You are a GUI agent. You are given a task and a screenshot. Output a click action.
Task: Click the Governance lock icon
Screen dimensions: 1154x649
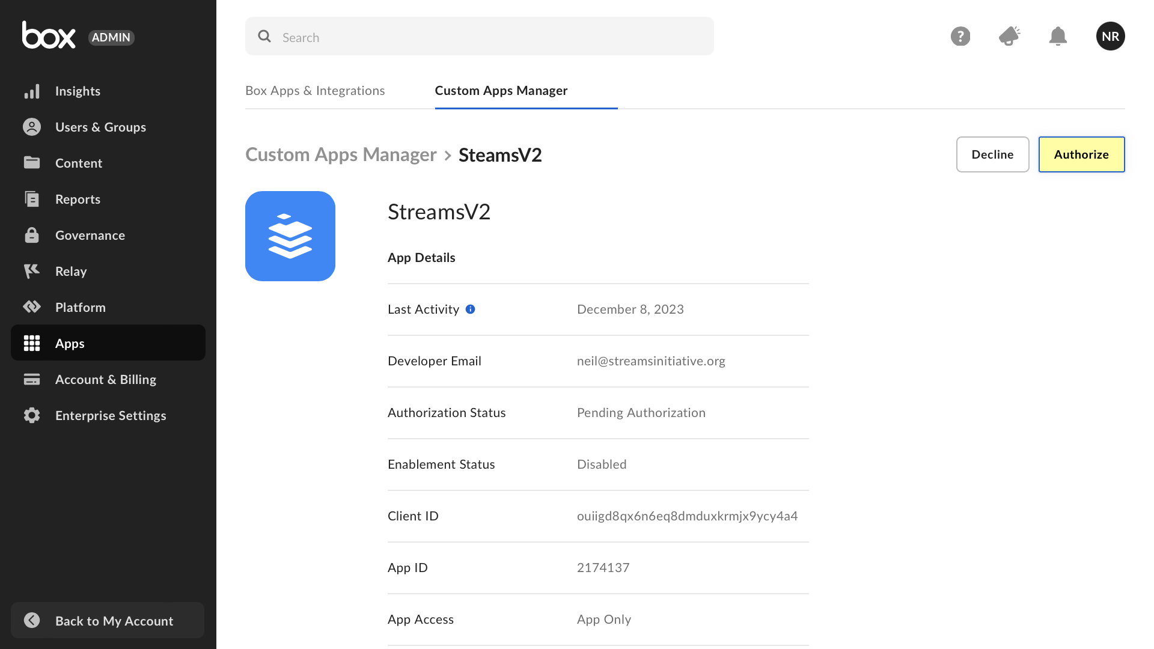32,235
